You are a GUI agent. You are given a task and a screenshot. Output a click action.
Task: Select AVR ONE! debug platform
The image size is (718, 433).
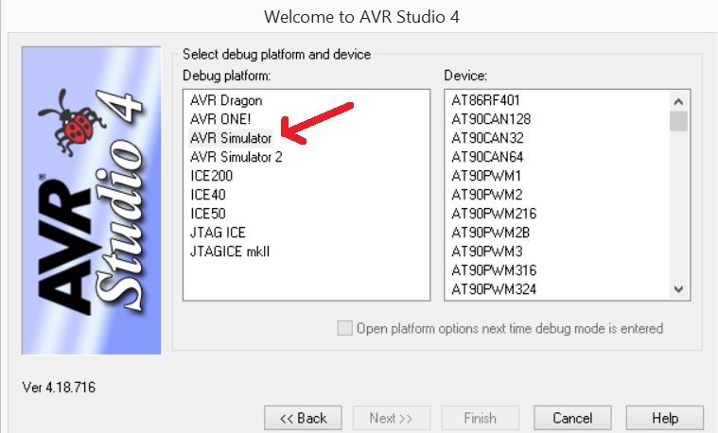tap(220, 119)
